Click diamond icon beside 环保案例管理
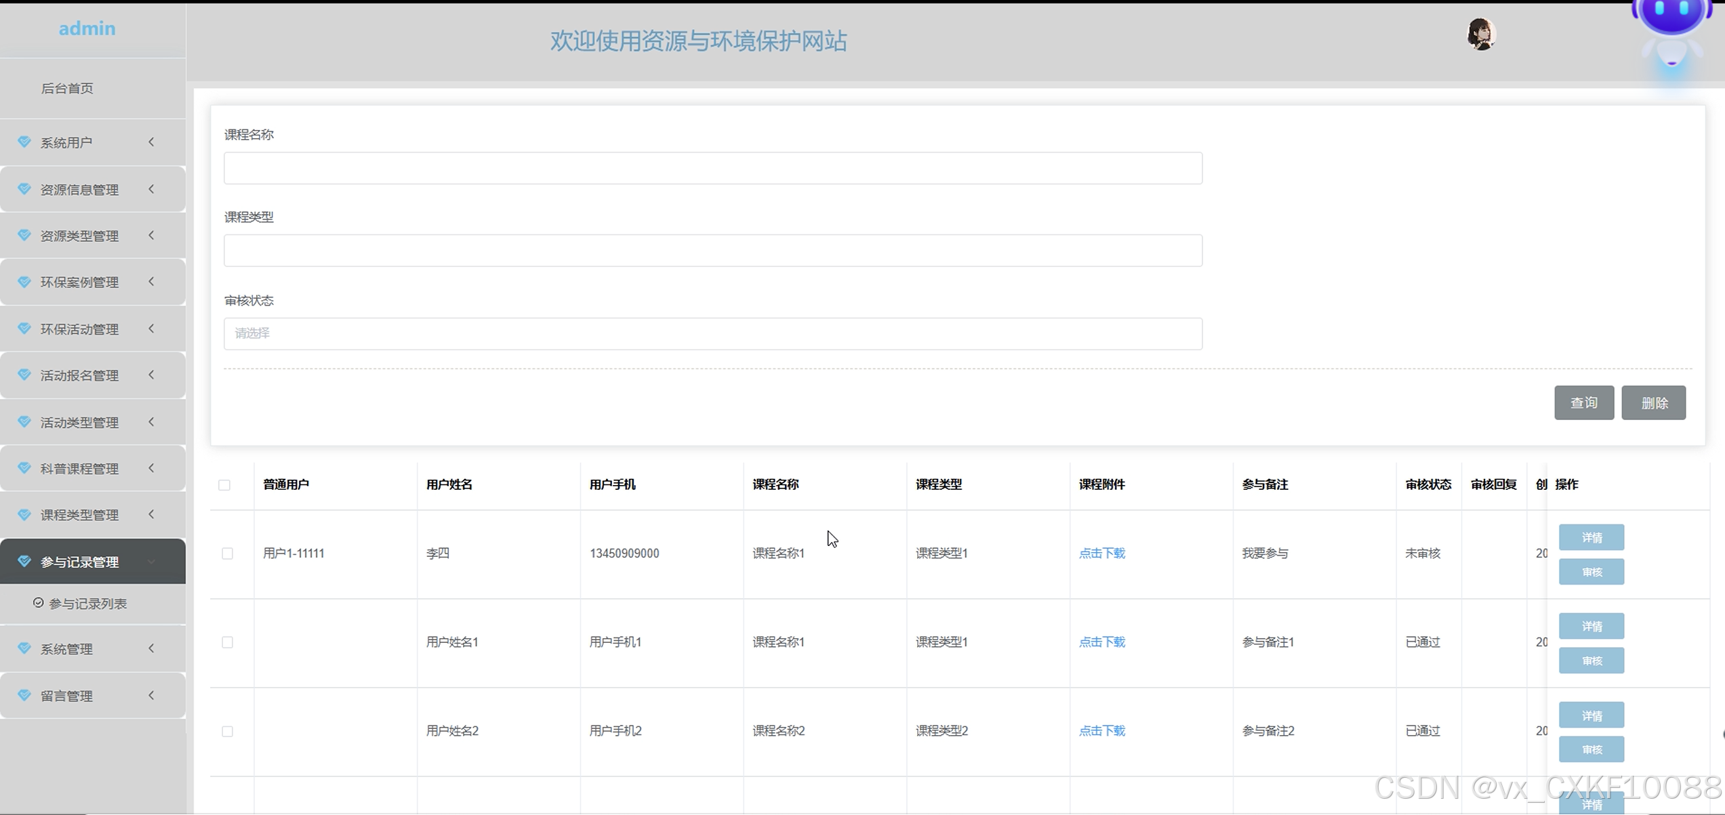This screenshot has width=1725, height=815. pos(24,282)
